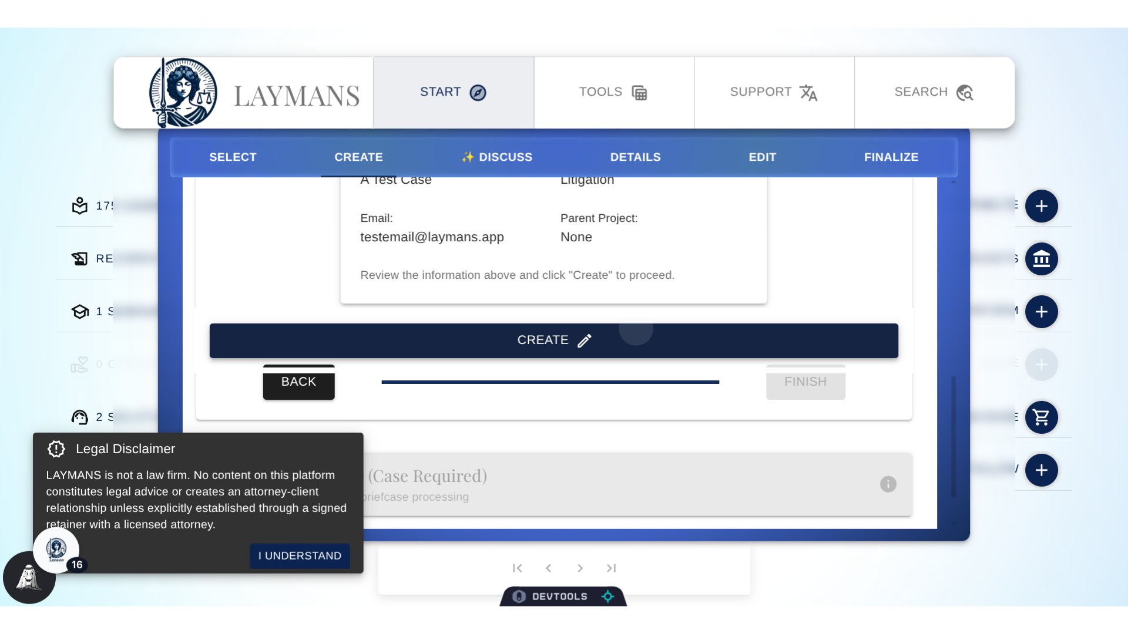Image resolution: width=1128 pixels, height=634 pixels.
Task: Click the previous page chevron
Action: click(548, 568)
